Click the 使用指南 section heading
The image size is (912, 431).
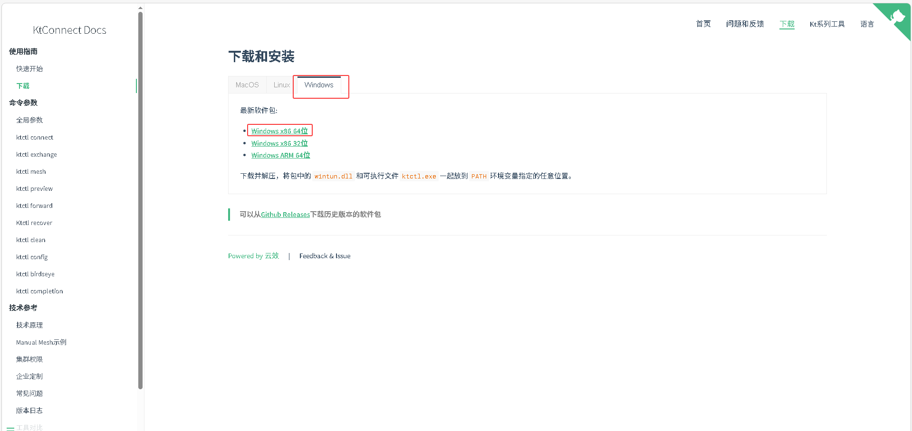[x=23, y=51]
